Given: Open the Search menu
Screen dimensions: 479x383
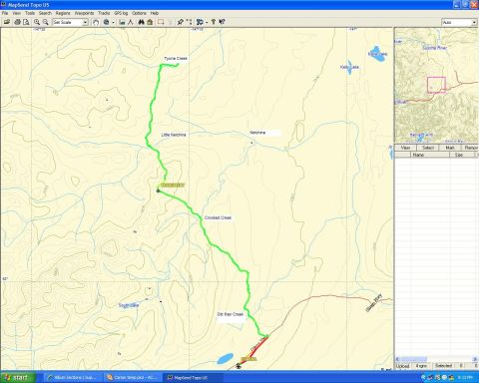Looking at the screenshot, I should (x=45, y=13).
